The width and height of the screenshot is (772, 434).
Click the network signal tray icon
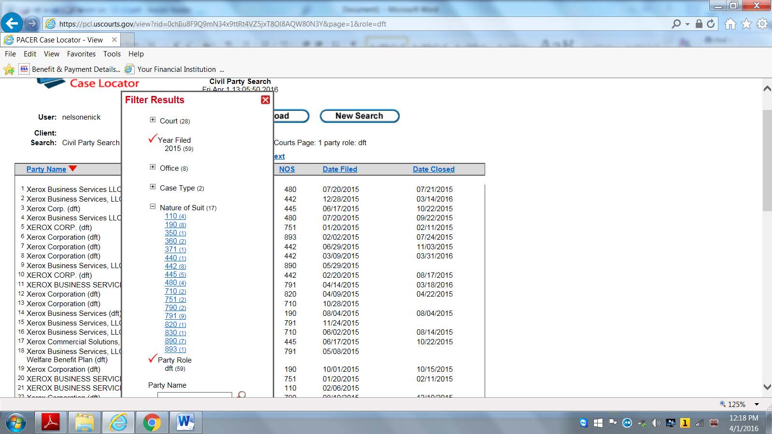pos(700,423)
